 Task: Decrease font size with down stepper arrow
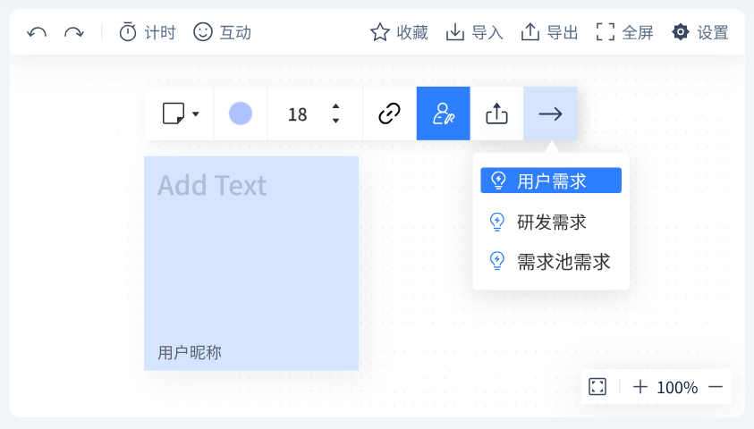pyautogui.click(x=336, y=121)
